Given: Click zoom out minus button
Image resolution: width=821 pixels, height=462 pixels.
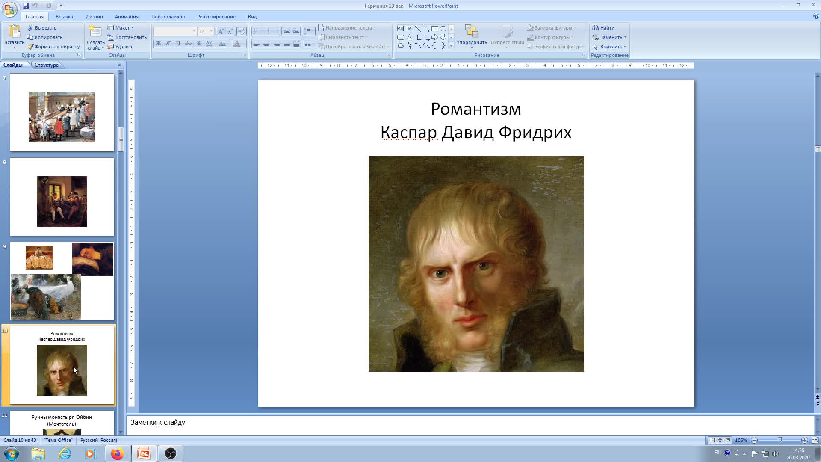Looking at the screenshot, I should [754, 440].
